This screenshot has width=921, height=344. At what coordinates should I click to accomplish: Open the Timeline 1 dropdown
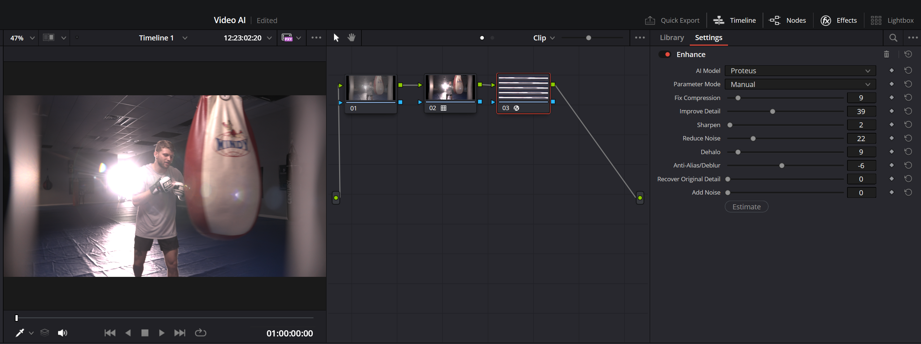(163, 38)
